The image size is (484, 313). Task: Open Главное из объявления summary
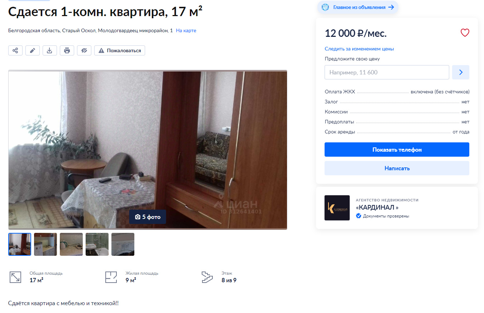pos(358,7)
